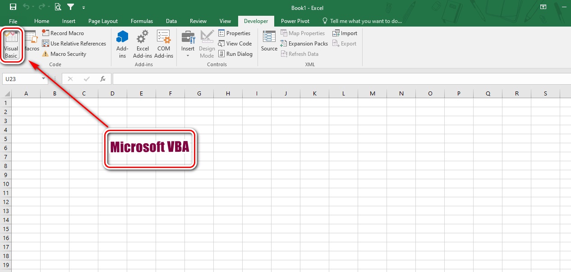Image resolution: width=571 pixels, height=272 pixels.
Task: Click Map Properties
Action: (x=303, y=33)
